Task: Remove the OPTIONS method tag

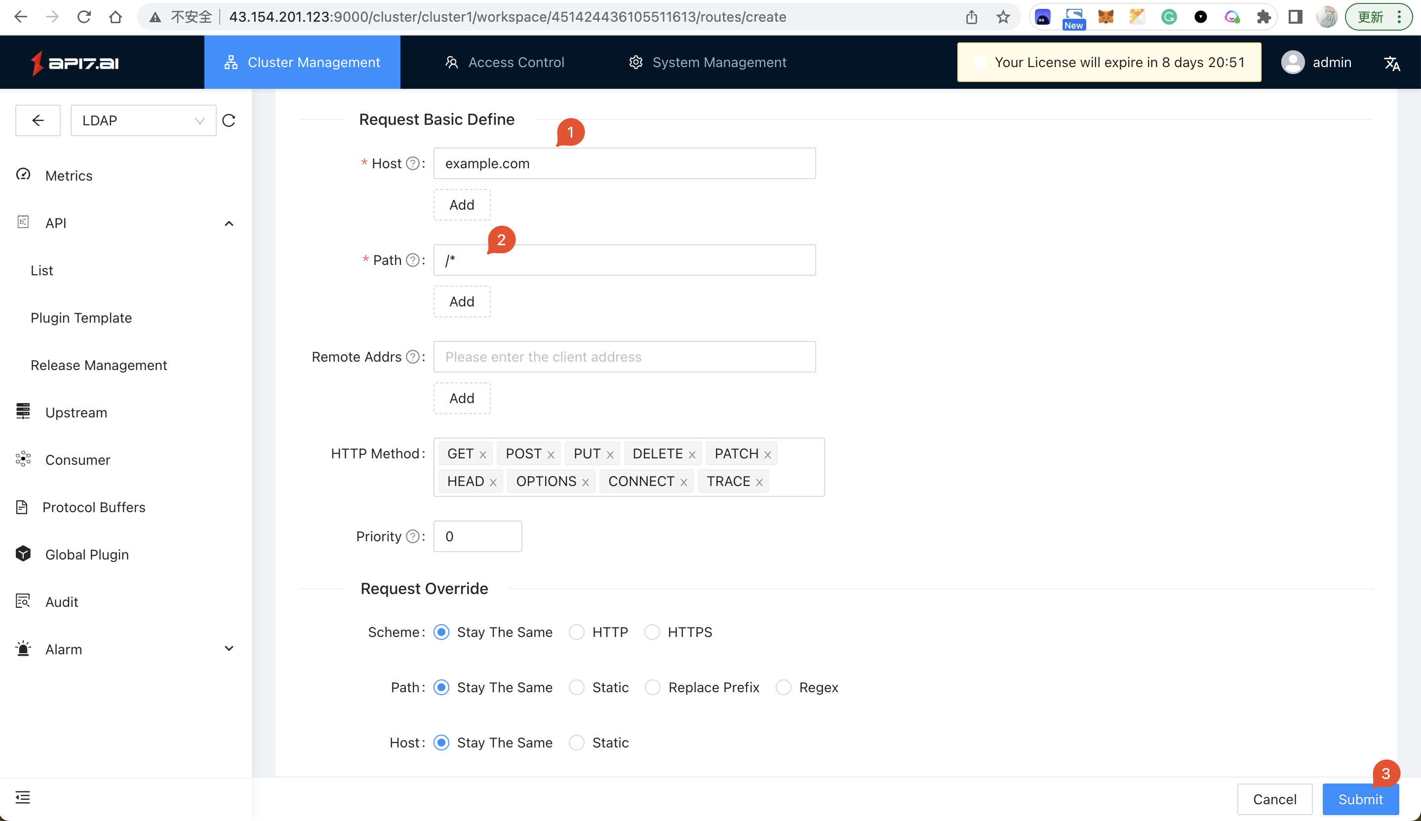Action: pos(585,482)
